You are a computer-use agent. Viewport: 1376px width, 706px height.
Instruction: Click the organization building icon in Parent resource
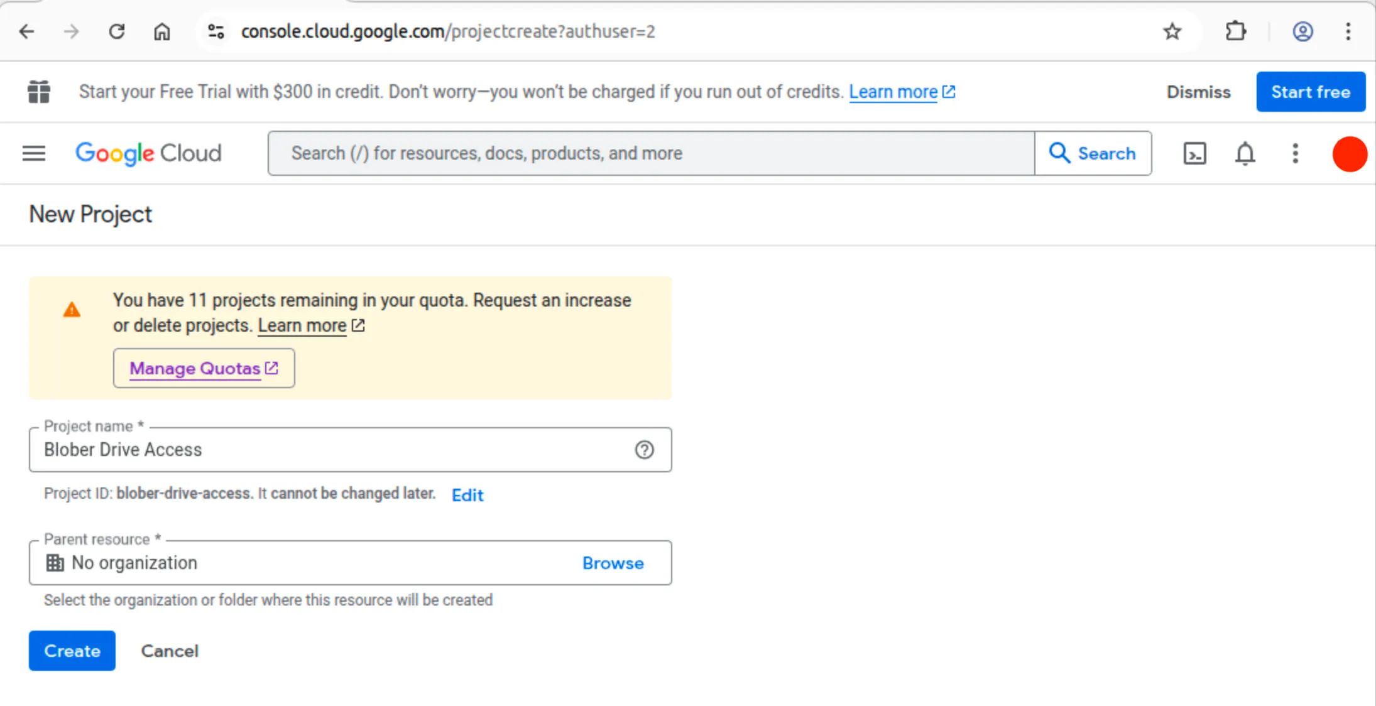(55, 562)
